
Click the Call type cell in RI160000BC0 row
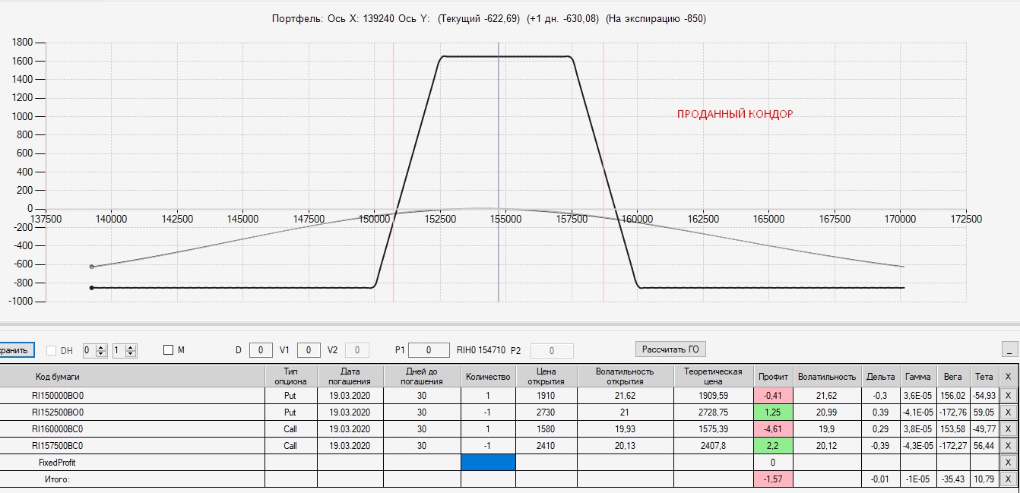click(290, 429)
